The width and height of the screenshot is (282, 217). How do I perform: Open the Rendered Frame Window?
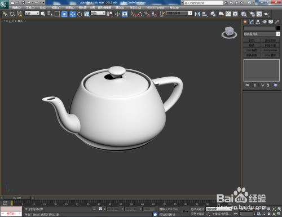259,14
